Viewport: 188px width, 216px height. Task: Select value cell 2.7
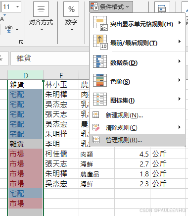(132, 163)
